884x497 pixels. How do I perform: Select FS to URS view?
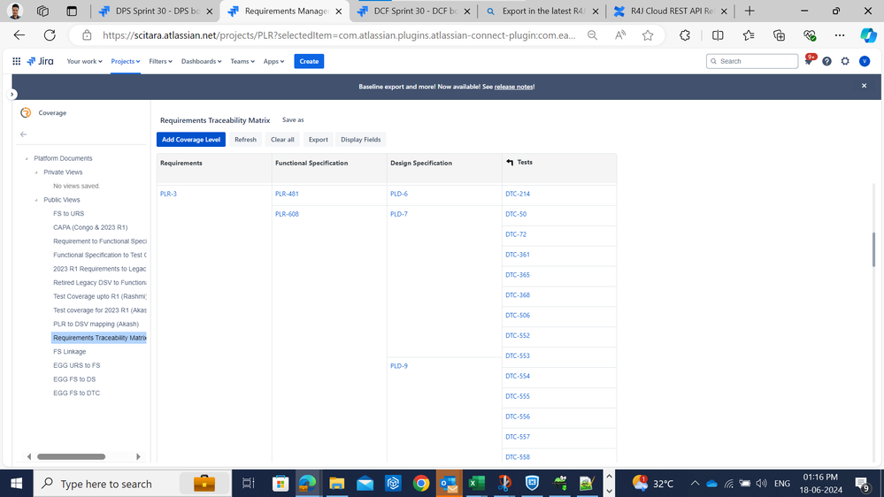[x=69, y=213]
